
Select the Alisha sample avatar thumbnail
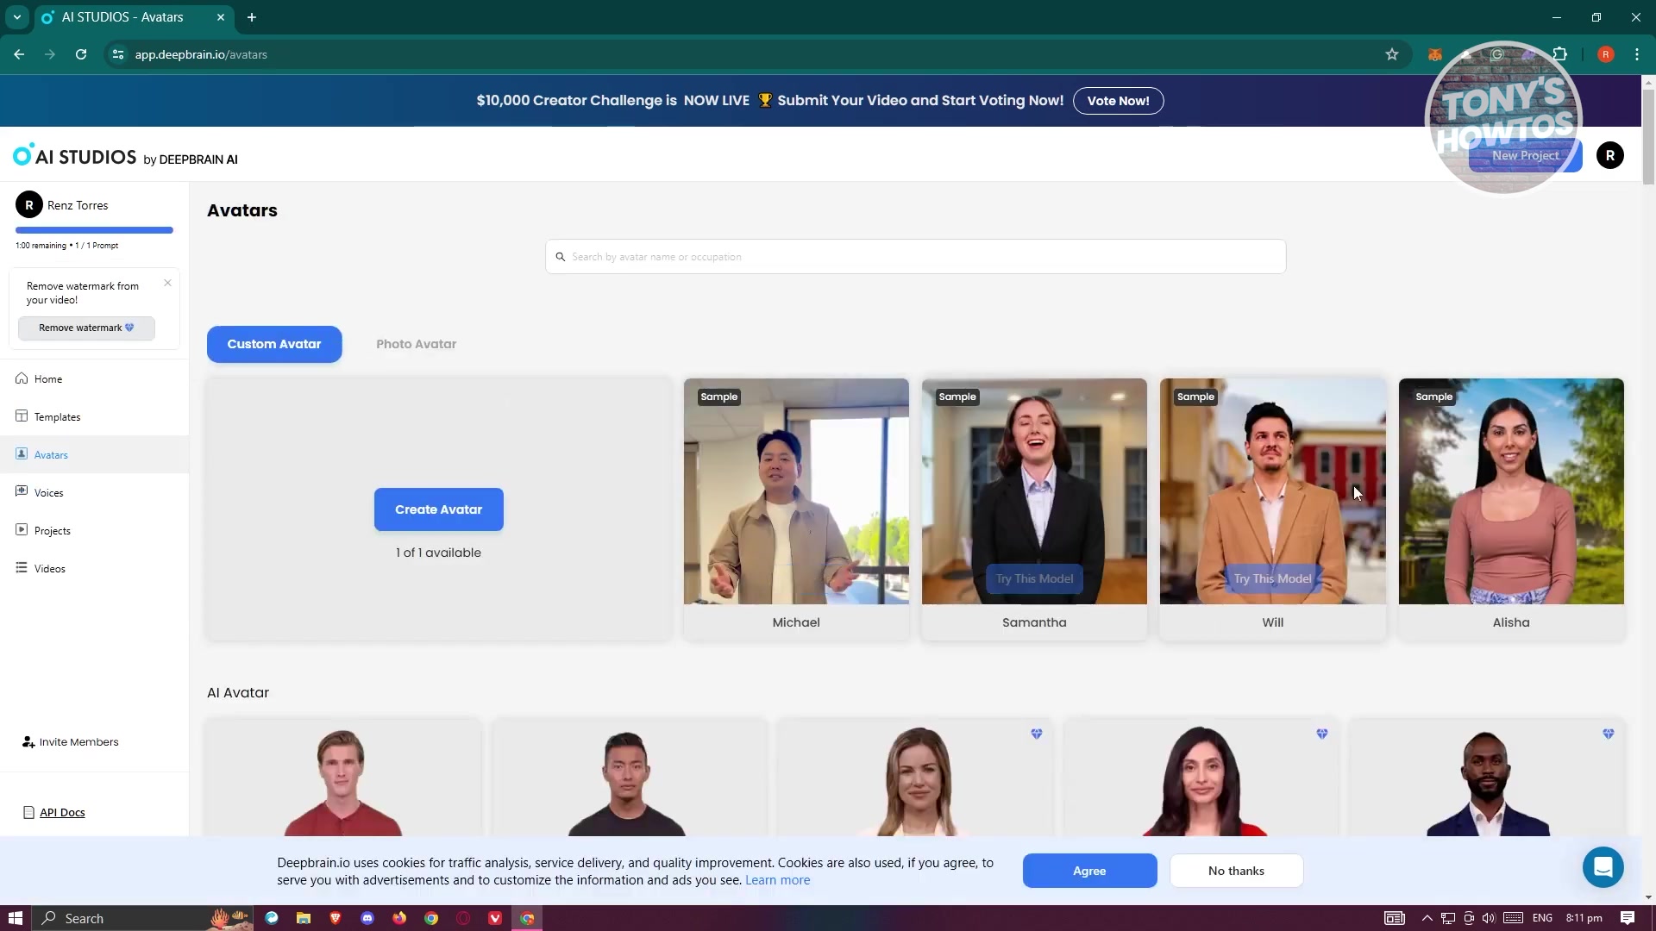click(1511, 491)
